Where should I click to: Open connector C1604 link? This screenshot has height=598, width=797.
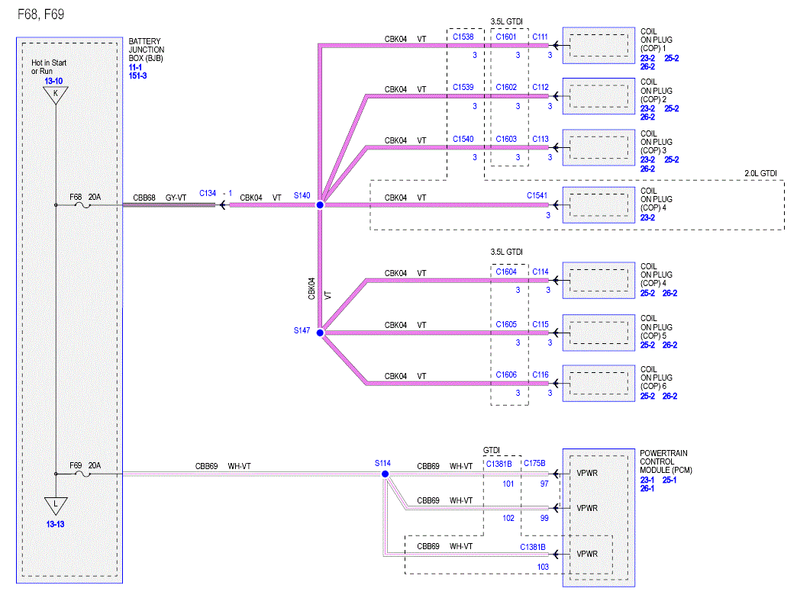(506, 272)
